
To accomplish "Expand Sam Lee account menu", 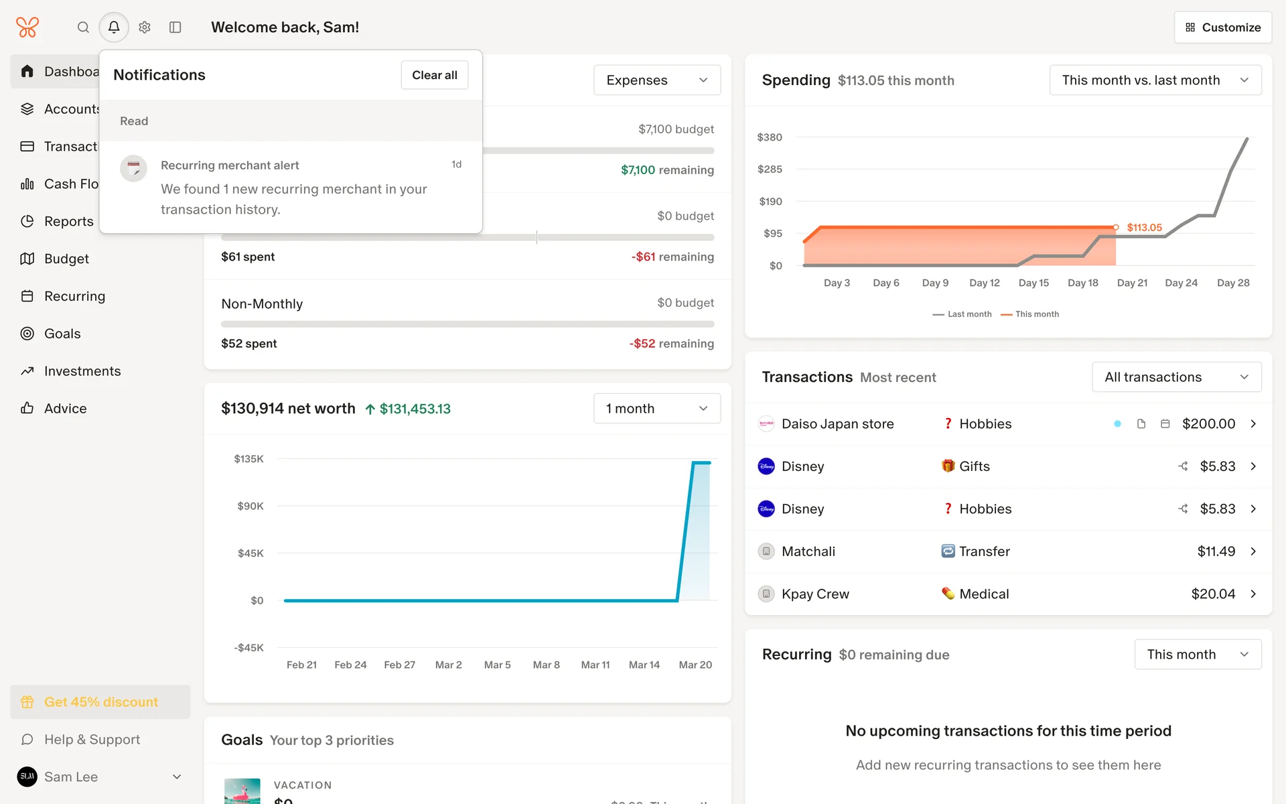I will (177, 777).
